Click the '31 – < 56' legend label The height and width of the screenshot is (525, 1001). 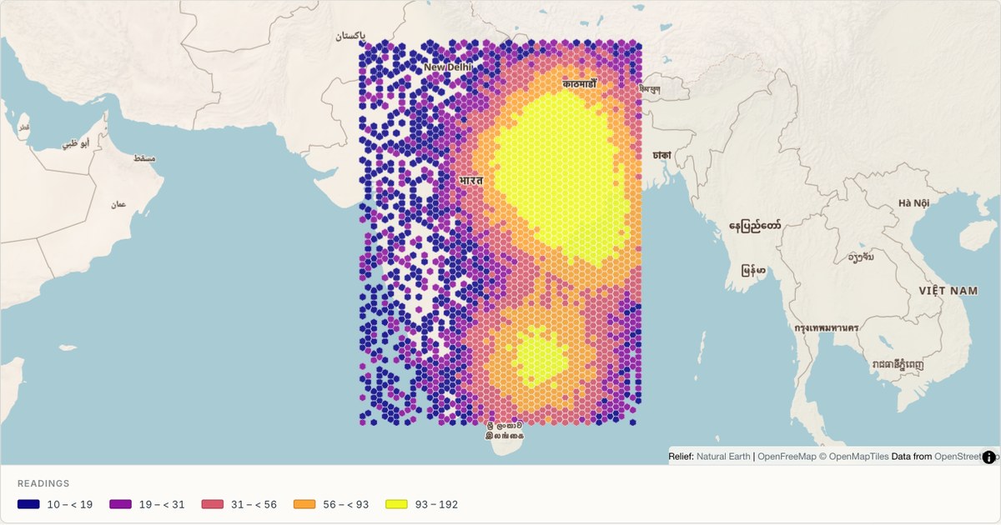pos(254,504)
